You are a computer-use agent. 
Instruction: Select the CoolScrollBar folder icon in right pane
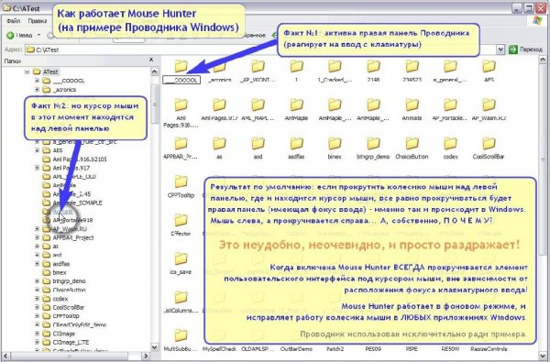(489, 143)
